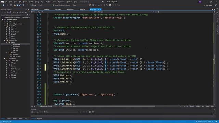Click the Clear All output icon
Viewport: 219px width, 123px height.
[90, 112]
